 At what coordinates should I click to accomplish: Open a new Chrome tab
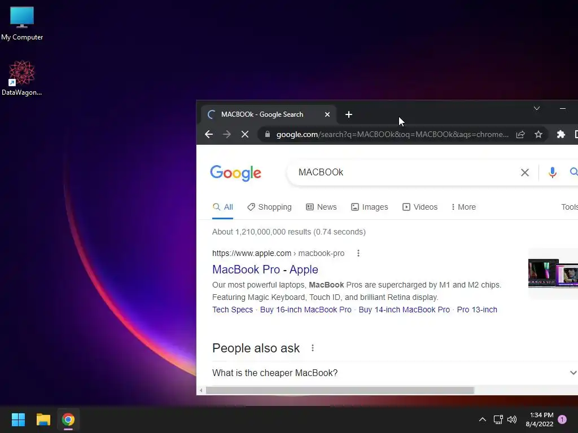[349, 114]
